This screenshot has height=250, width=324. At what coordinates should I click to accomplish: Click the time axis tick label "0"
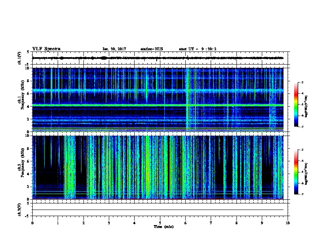pyautogui.click(x=32, y=223)
